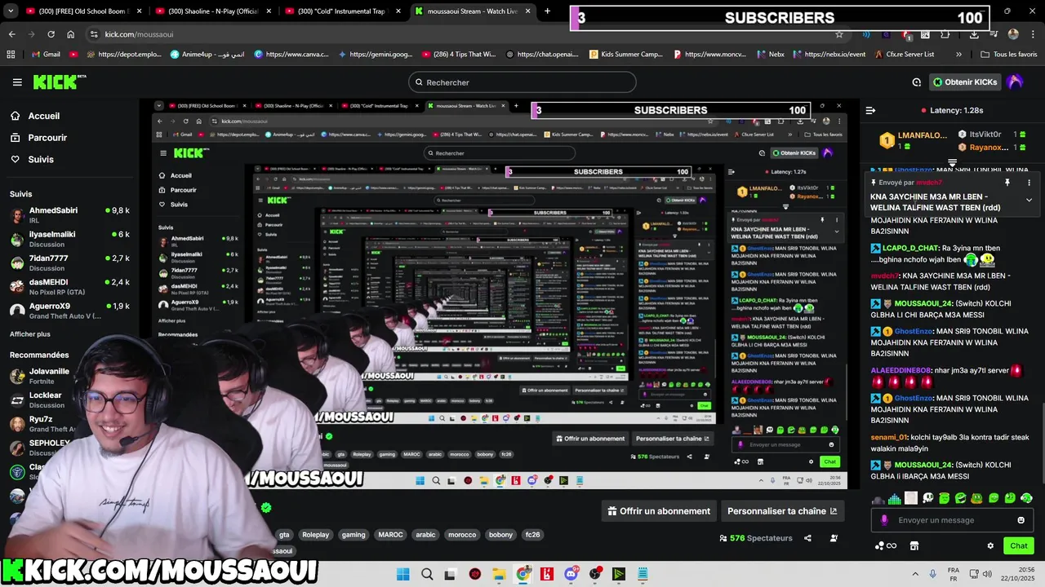Expand Afficher plus under Suivis
This screenshot has height=587, width=1045.
(x=30, y=334)
